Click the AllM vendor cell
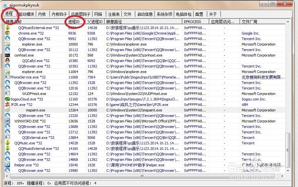298x187 pixels. coord(245,105)
